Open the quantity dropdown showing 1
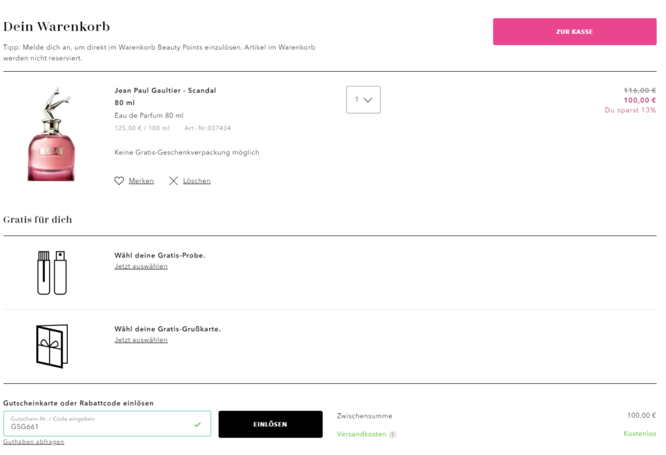Viewport: 666px width, 455px height. tap(363, 100)
